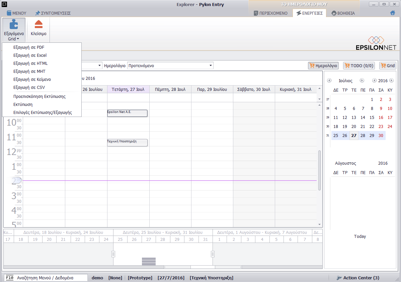The height and width of the screenshot is (282, 401).
Task: Switch to the ΠΕΡΙΕΧΟΜΕΝΟ tab
Action: (x=270, y=13)
